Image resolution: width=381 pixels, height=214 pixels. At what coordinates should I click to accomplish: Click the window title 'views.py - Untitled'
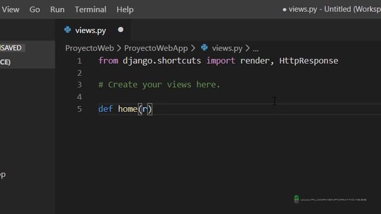point(320,10)
